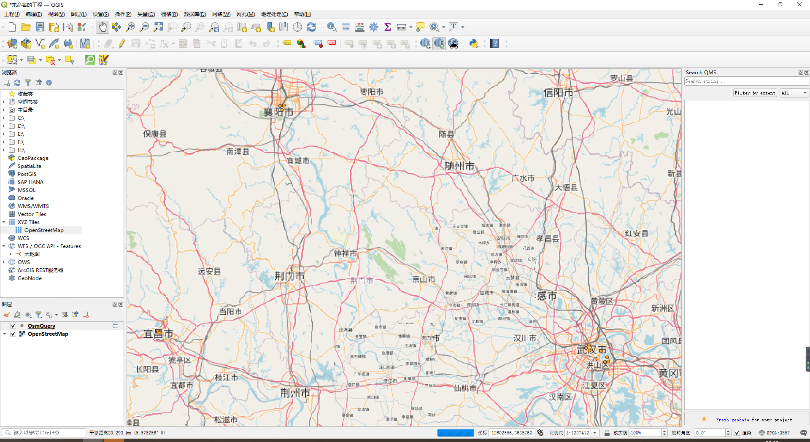Select the PostGIS browser entry
This screenshot has height=442, width=810.
[27, 174]
